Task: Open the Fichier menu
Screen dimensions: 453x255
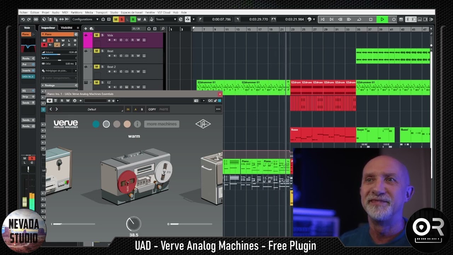Action: 23,12
